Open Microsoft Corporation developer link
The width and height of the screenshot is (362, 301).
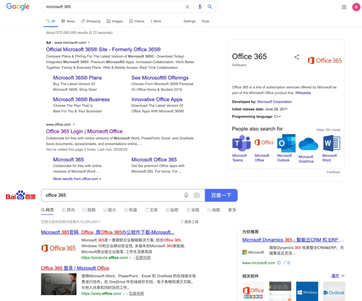tap(275, 102)
